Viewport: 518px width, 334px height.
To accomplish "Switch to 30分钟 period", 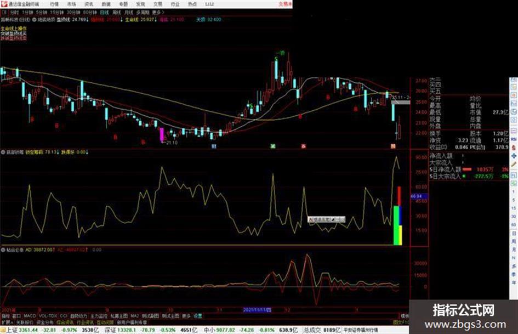I will tap(73, 12).
